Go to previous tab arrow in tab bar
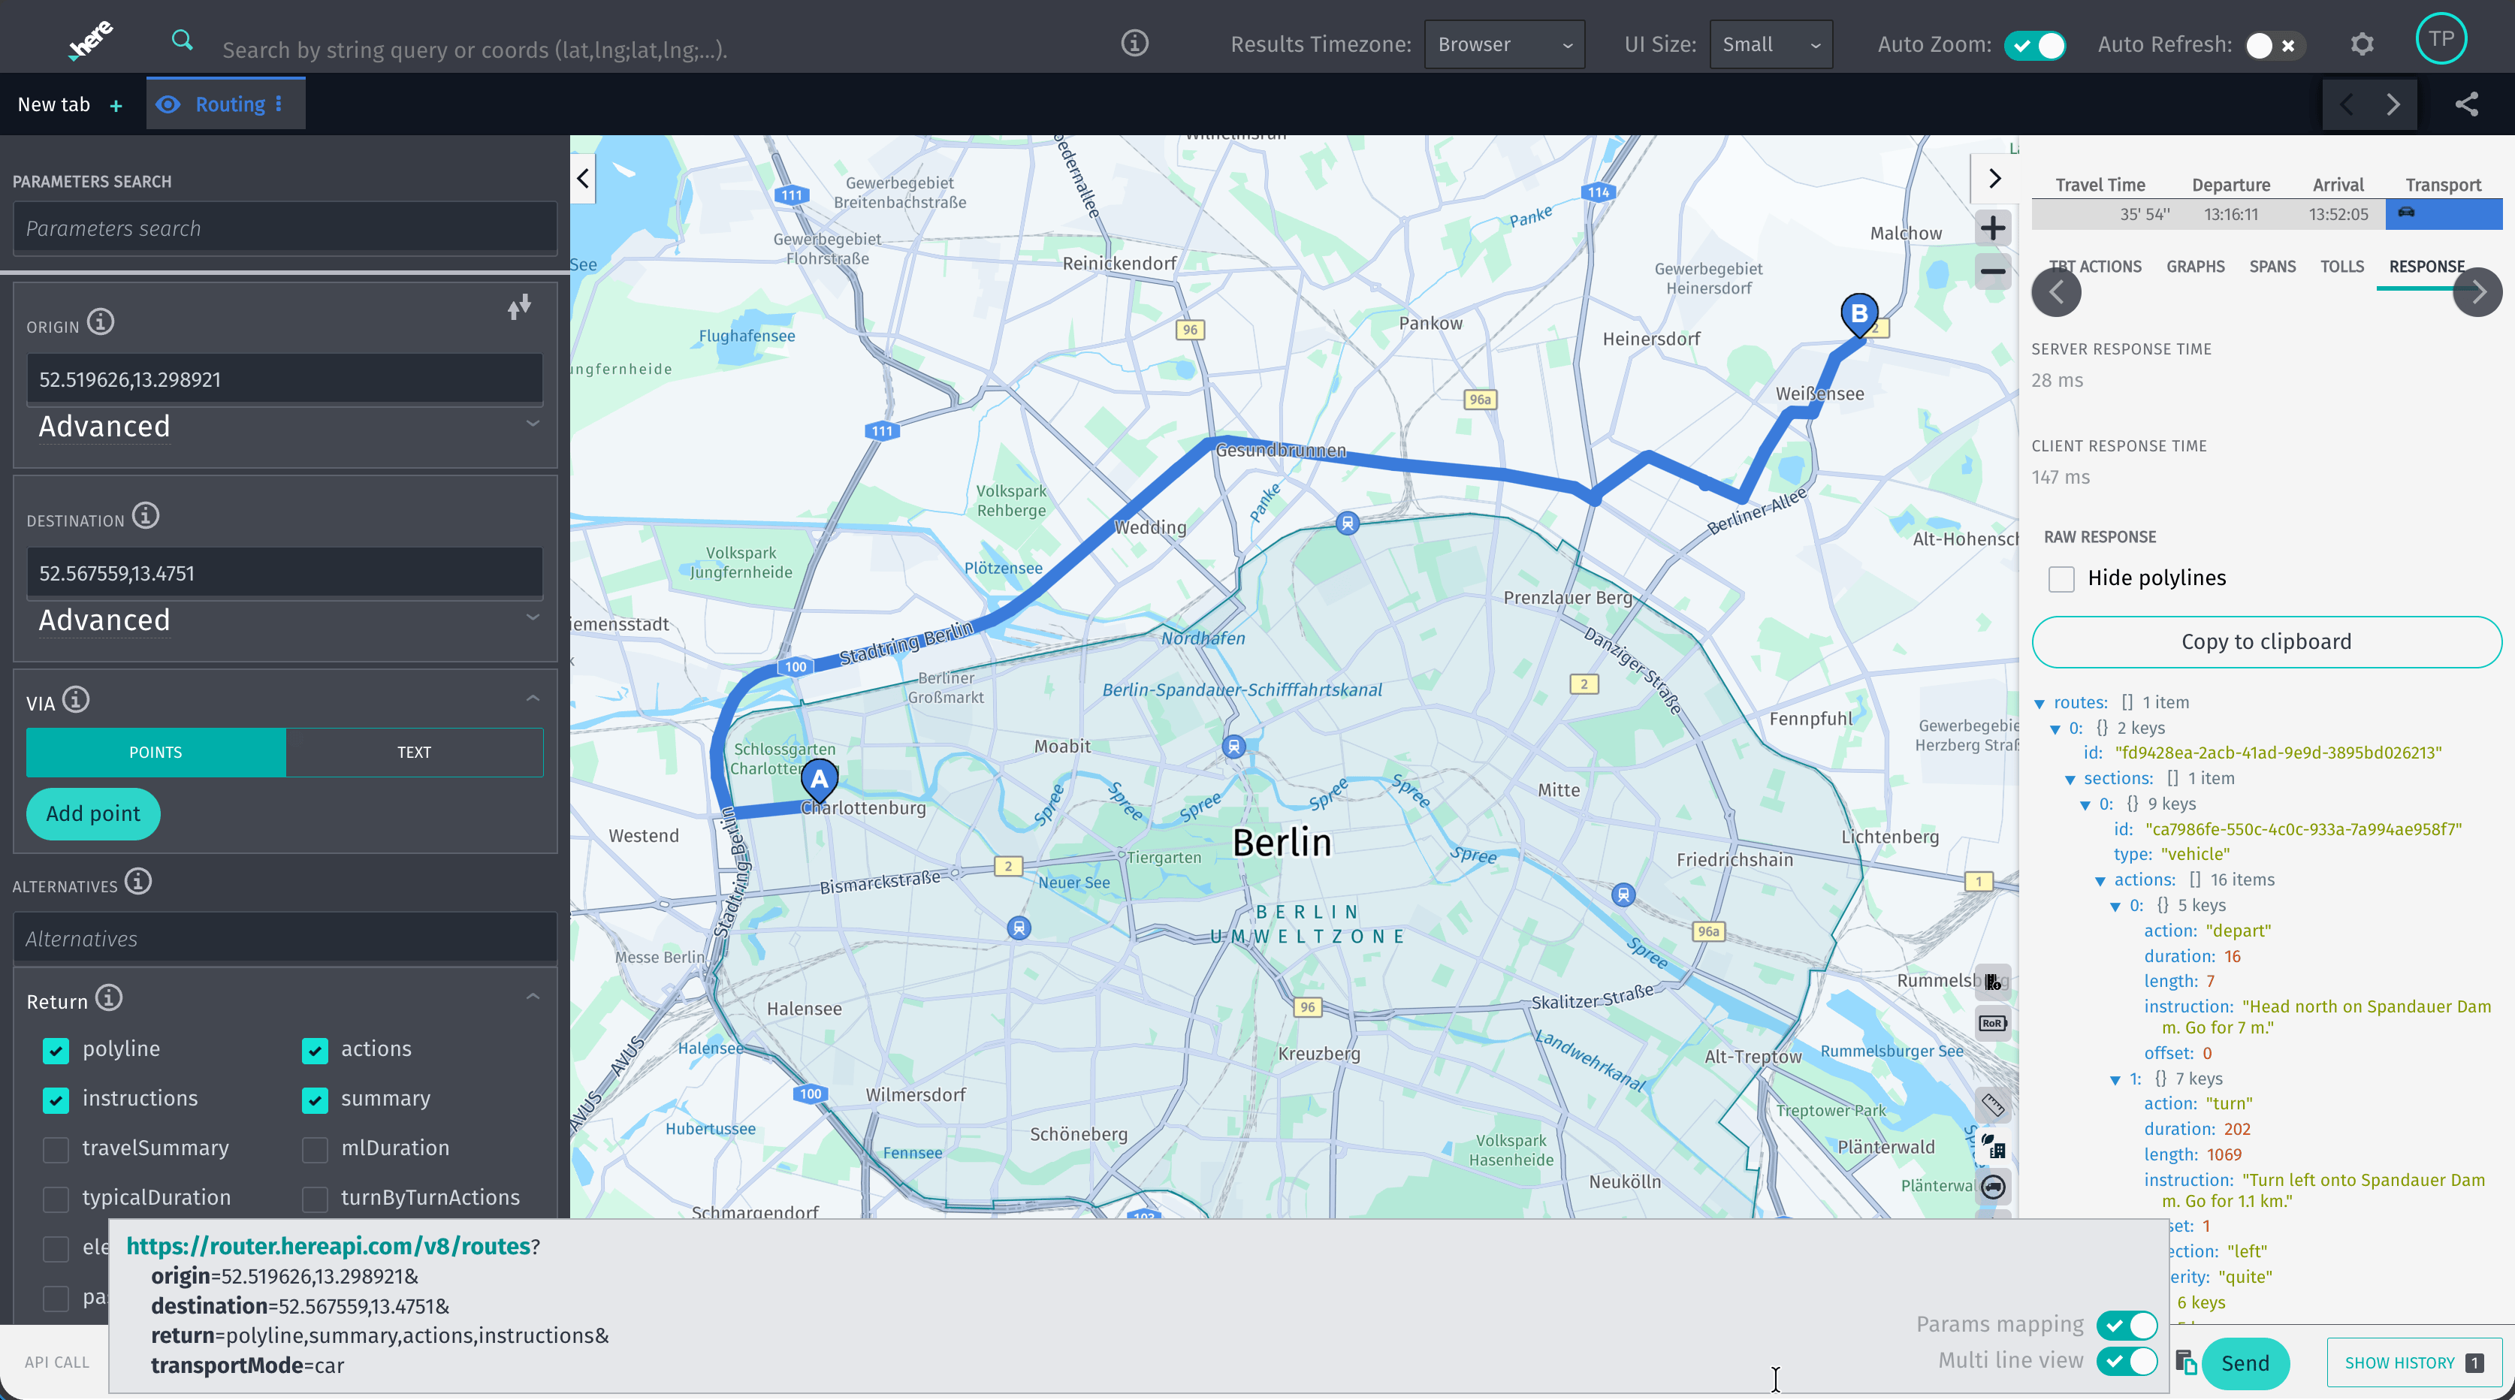This screenshot has height=1400, width=2515. pos(2347,104)
